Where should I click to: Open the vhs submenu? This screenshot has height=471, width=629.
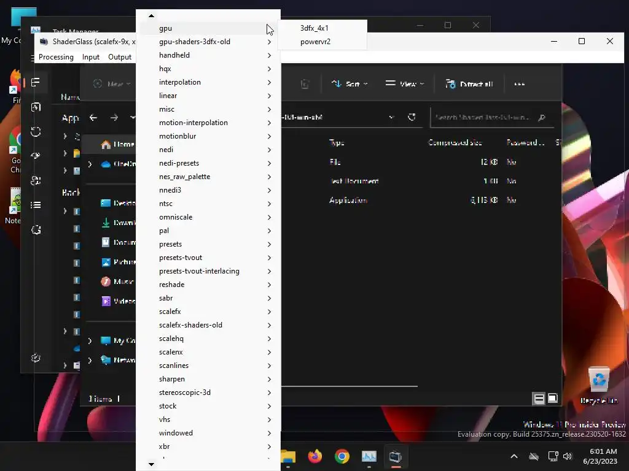(x=208, y=419)
